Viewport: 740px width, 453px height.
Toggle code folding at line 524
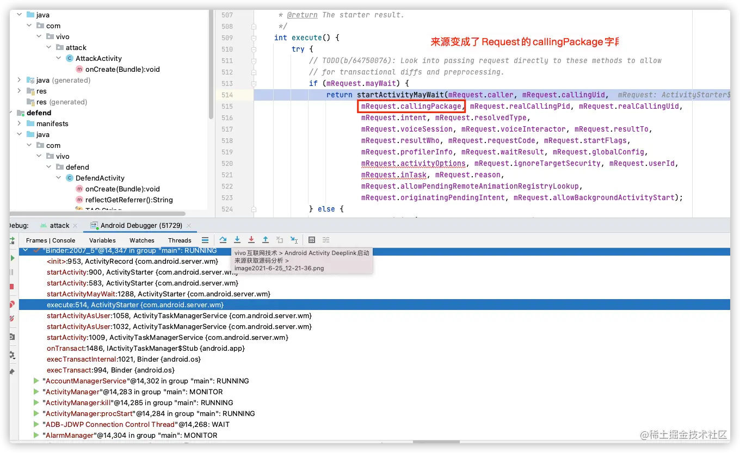254,209
